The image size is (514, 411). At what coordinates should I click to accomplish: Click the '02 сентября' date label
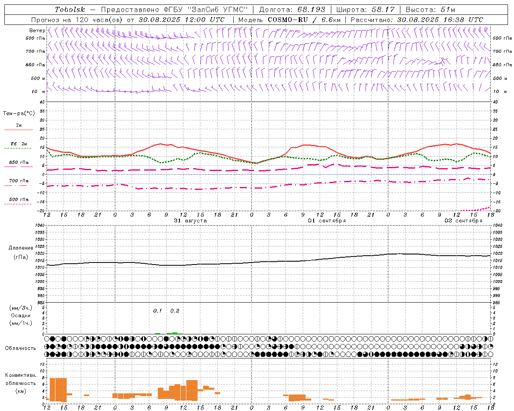(x=463, y=221)
